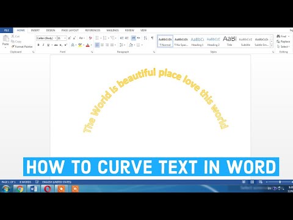Apply paragraph shading fill
293x220 pixels.
[x=131, y=45]
